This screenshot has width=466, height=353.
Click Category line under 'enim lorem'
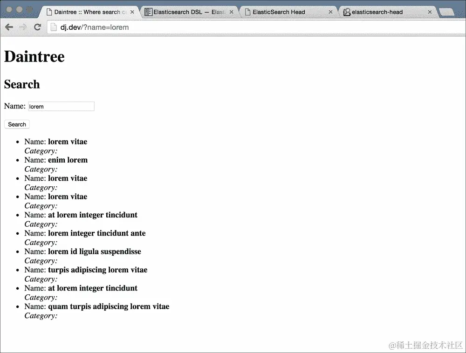coord(41,169)
